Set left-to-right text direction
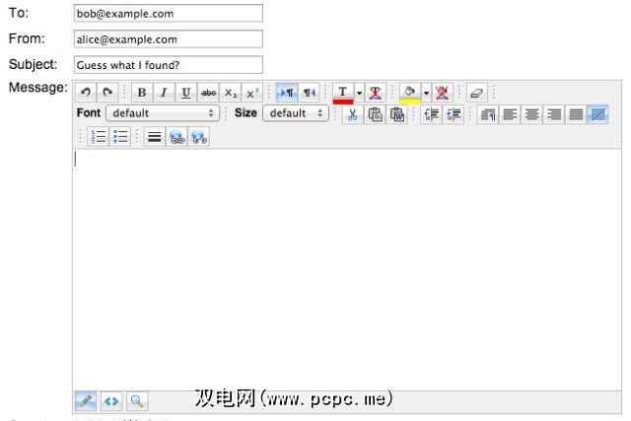 coord(287,93)
